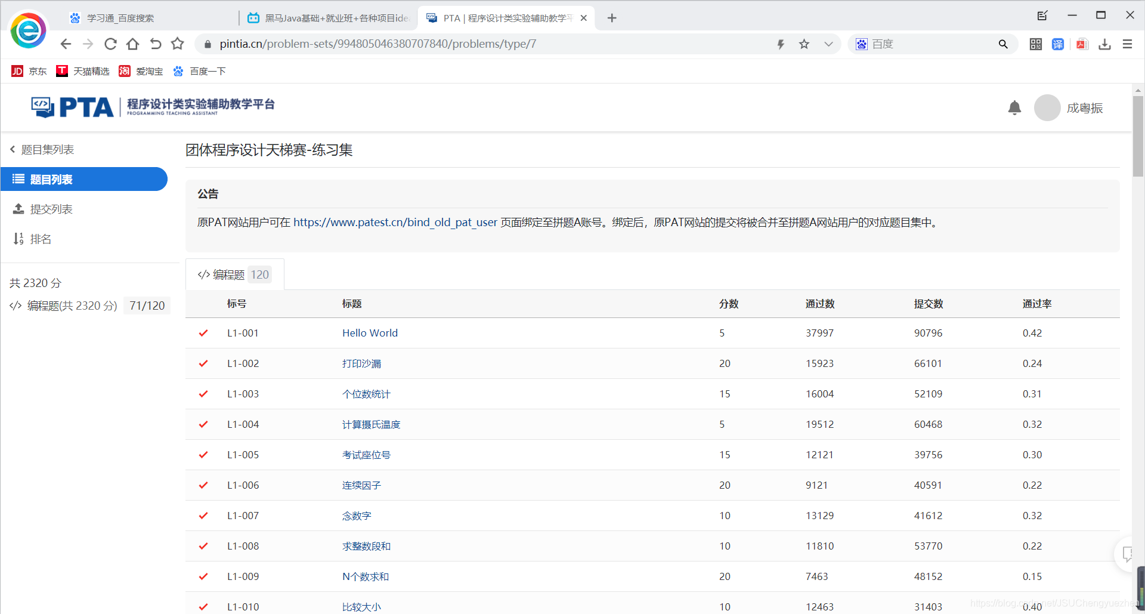
Task: Open problem 打印沙漏
Action: point(361,363)
